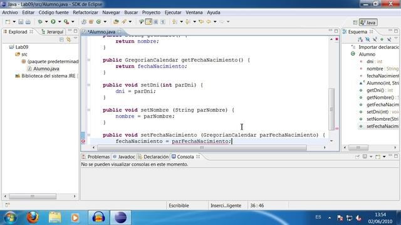Click the External Tools run icon
This screenshot has height=225, width=401.
click(66, 22)
